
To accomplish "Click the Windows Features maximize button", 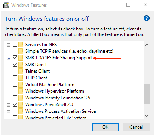I will [128, 5].
